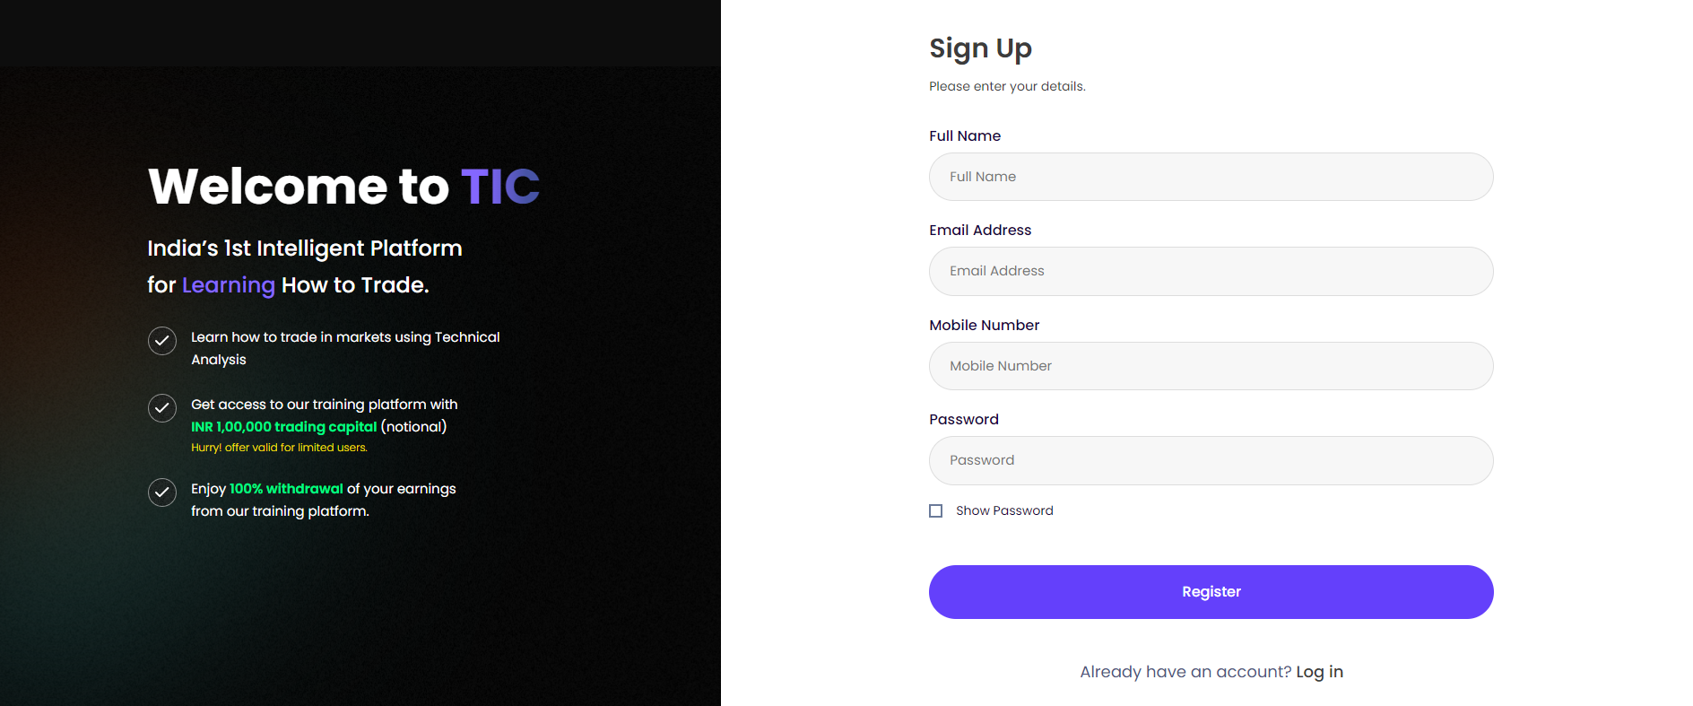The height and width of the screenshot is (706, 1693).
Task: Click the purple Learning word
Action: 229,285
